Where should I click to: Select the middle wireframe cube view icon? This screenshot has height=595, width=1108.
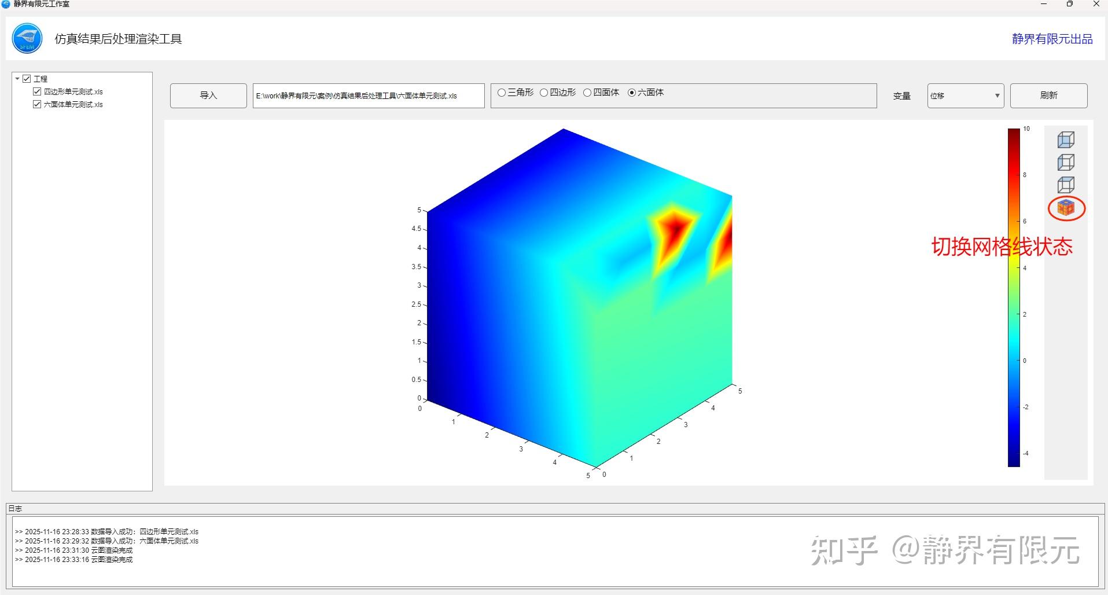[x=1066, y=163]
